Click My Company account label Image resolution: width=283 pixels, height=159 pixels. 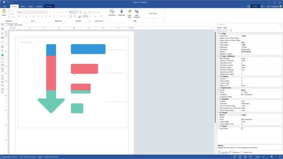pos(272,6)
